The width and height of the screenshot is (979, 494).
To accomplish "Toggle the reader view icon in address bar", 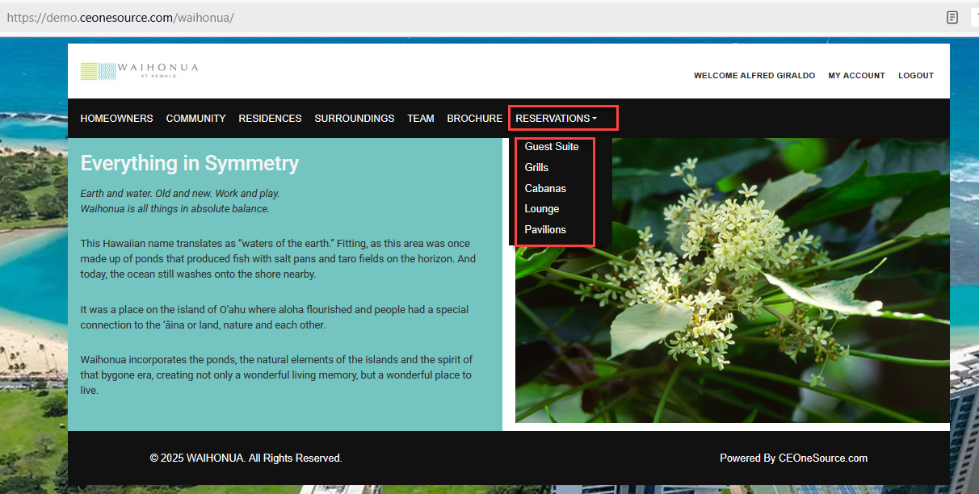I will [x=953, y=18].
